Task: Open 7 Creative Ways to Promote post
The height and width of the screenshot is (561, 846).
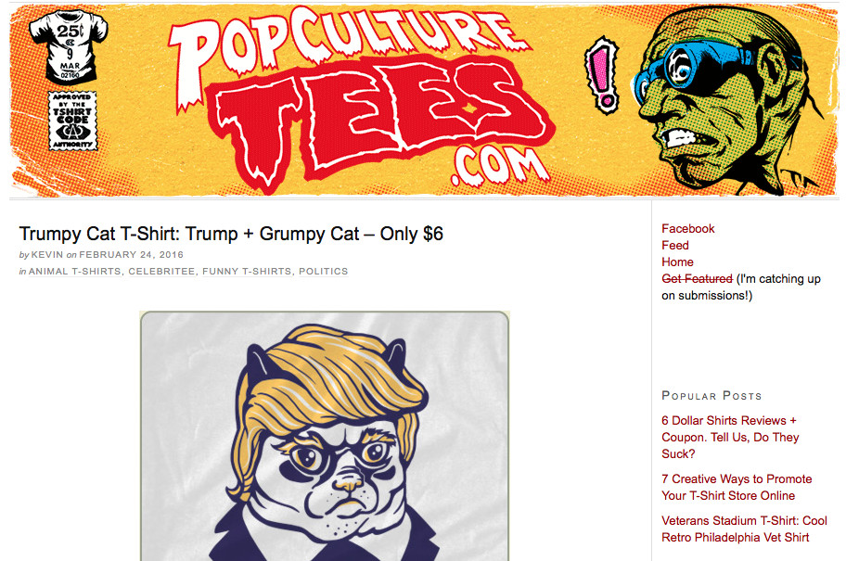Action: (x=737, y=487)
